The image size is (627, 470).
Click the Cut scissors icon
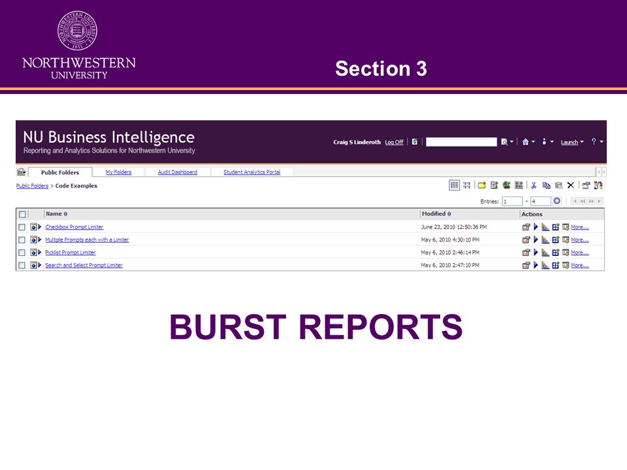[534, 185]
